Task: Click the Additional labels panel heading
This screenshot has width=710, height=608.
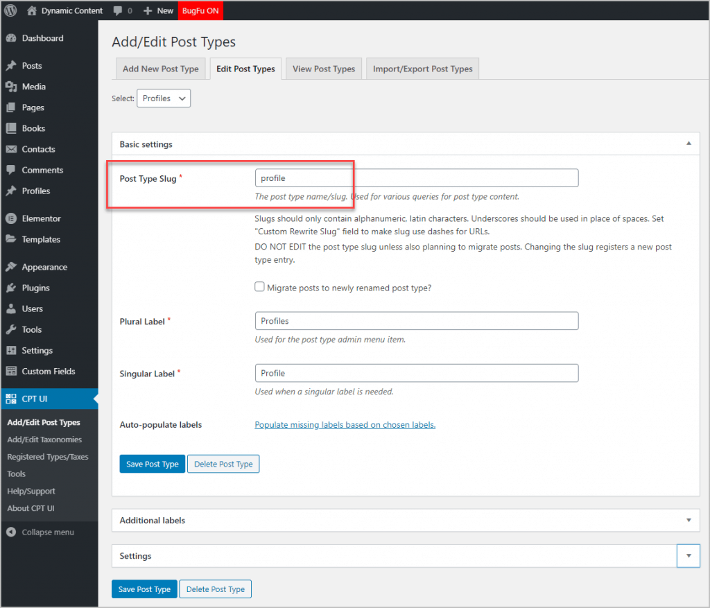Action: pyautogui.click(x=152, y=520)
